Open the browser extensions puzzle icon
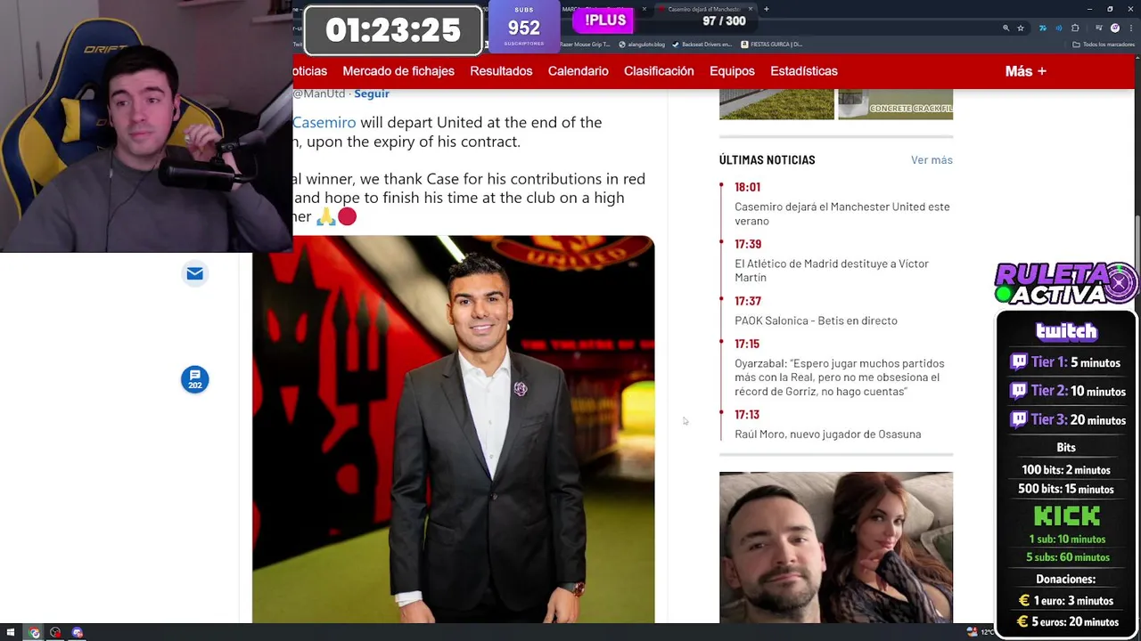Viewport: 1141px width, 641px height. pyautogui.click(x=1075, y=28)
